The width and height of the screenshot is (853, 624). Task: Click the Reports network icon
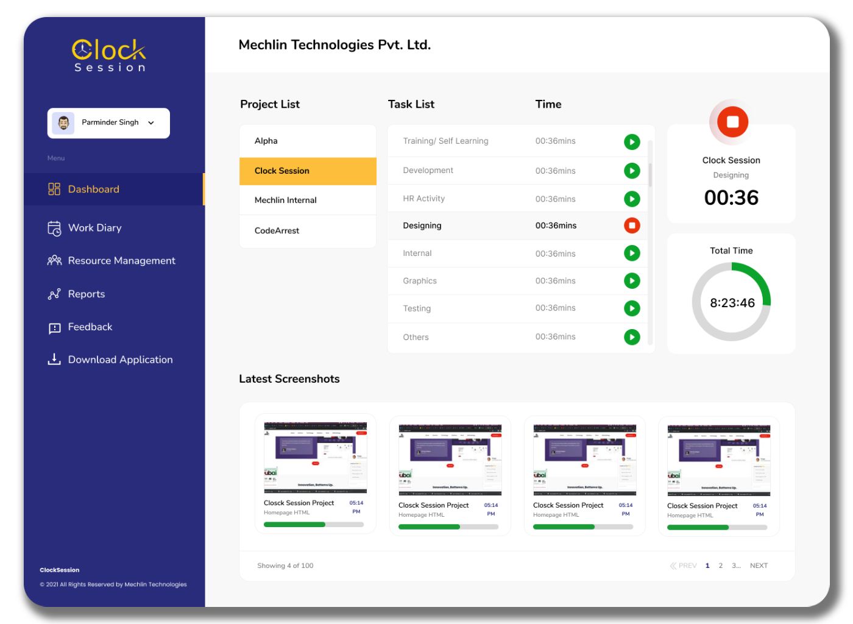(54, 294)
